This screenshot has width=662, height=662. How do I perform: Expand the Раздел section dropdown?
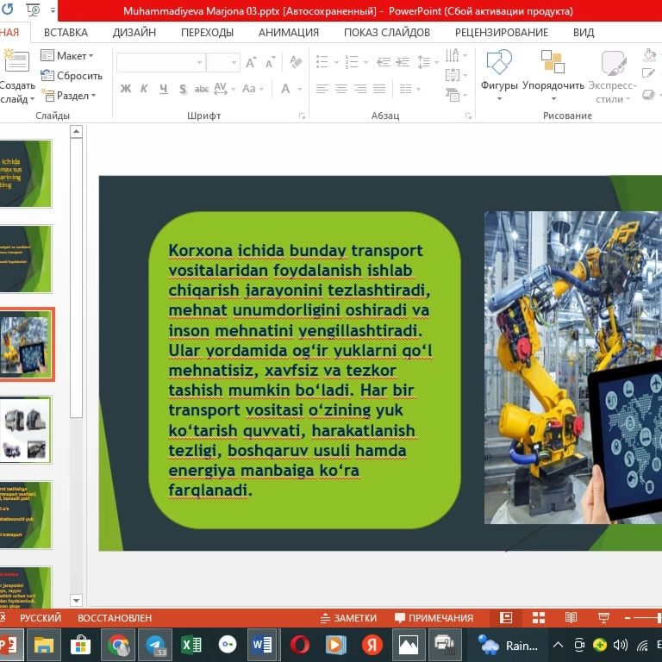click(x=69, y=96)
